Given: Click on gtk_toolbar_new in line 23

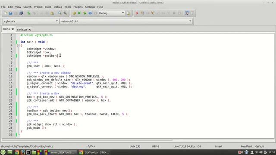Looking at the screenshot, I should [55, 111].
